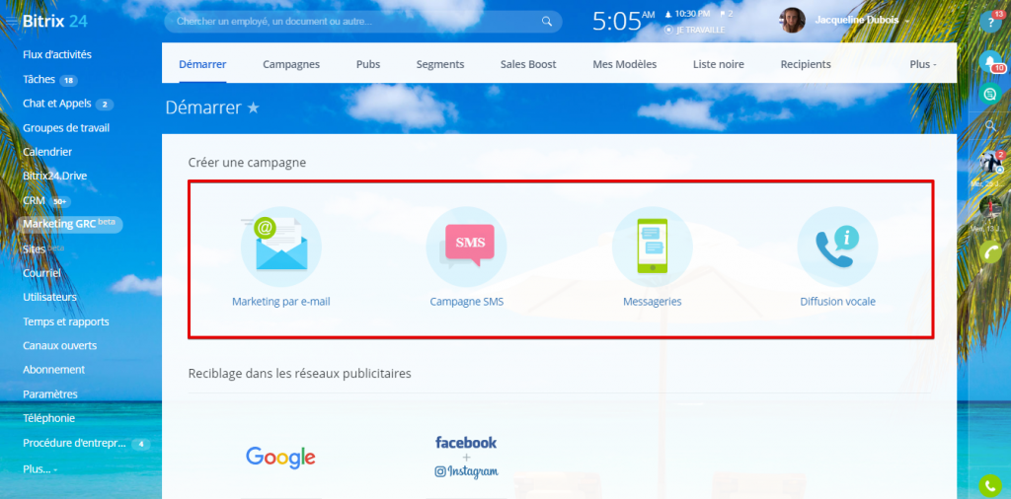Open Flux d'activités in the sidebar
1011x499 pixels.
[x=57, y=54]
